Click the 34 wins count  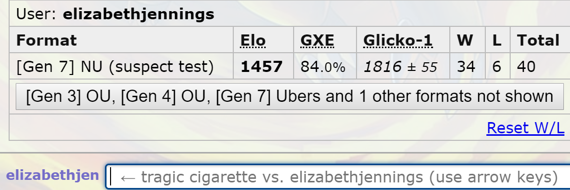(x=466, y=67)
